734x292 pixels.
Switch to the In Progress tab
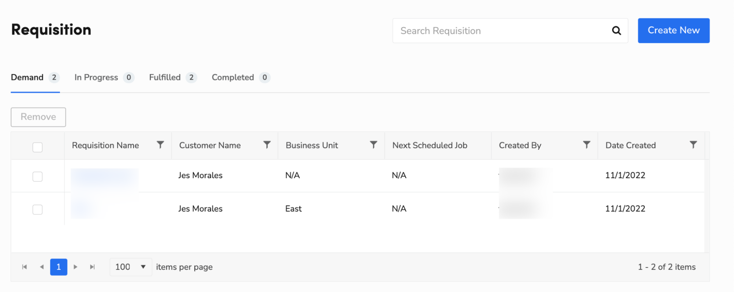coord(104,77)
